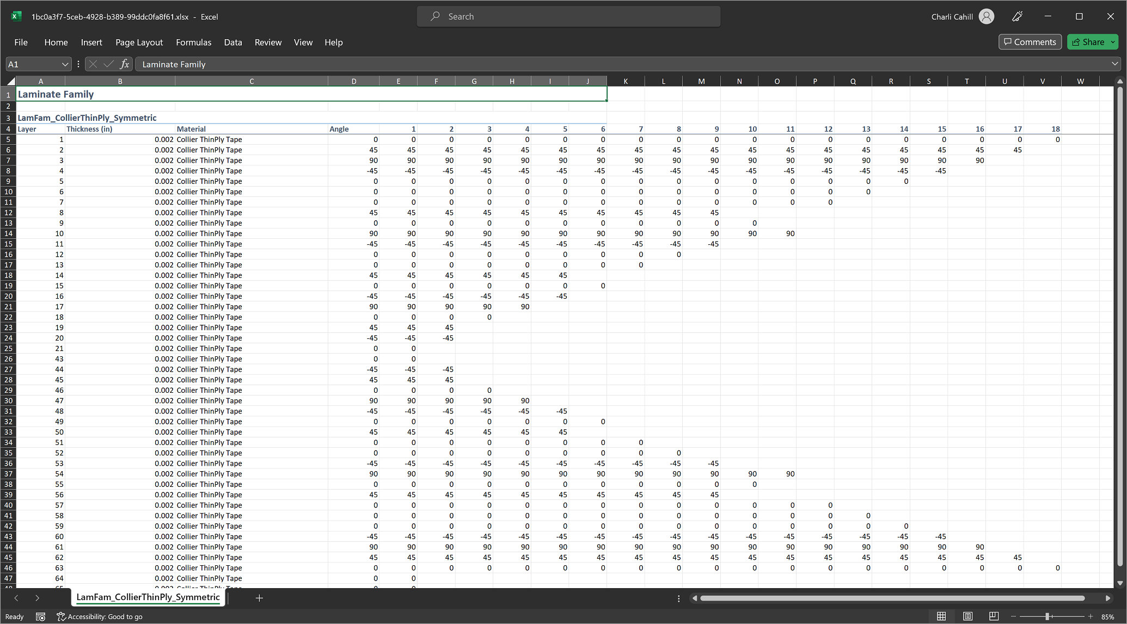The width and height of the screenshot is (1127, 624).
Task: Open the File menu
Action: click(x=21, y=42)
